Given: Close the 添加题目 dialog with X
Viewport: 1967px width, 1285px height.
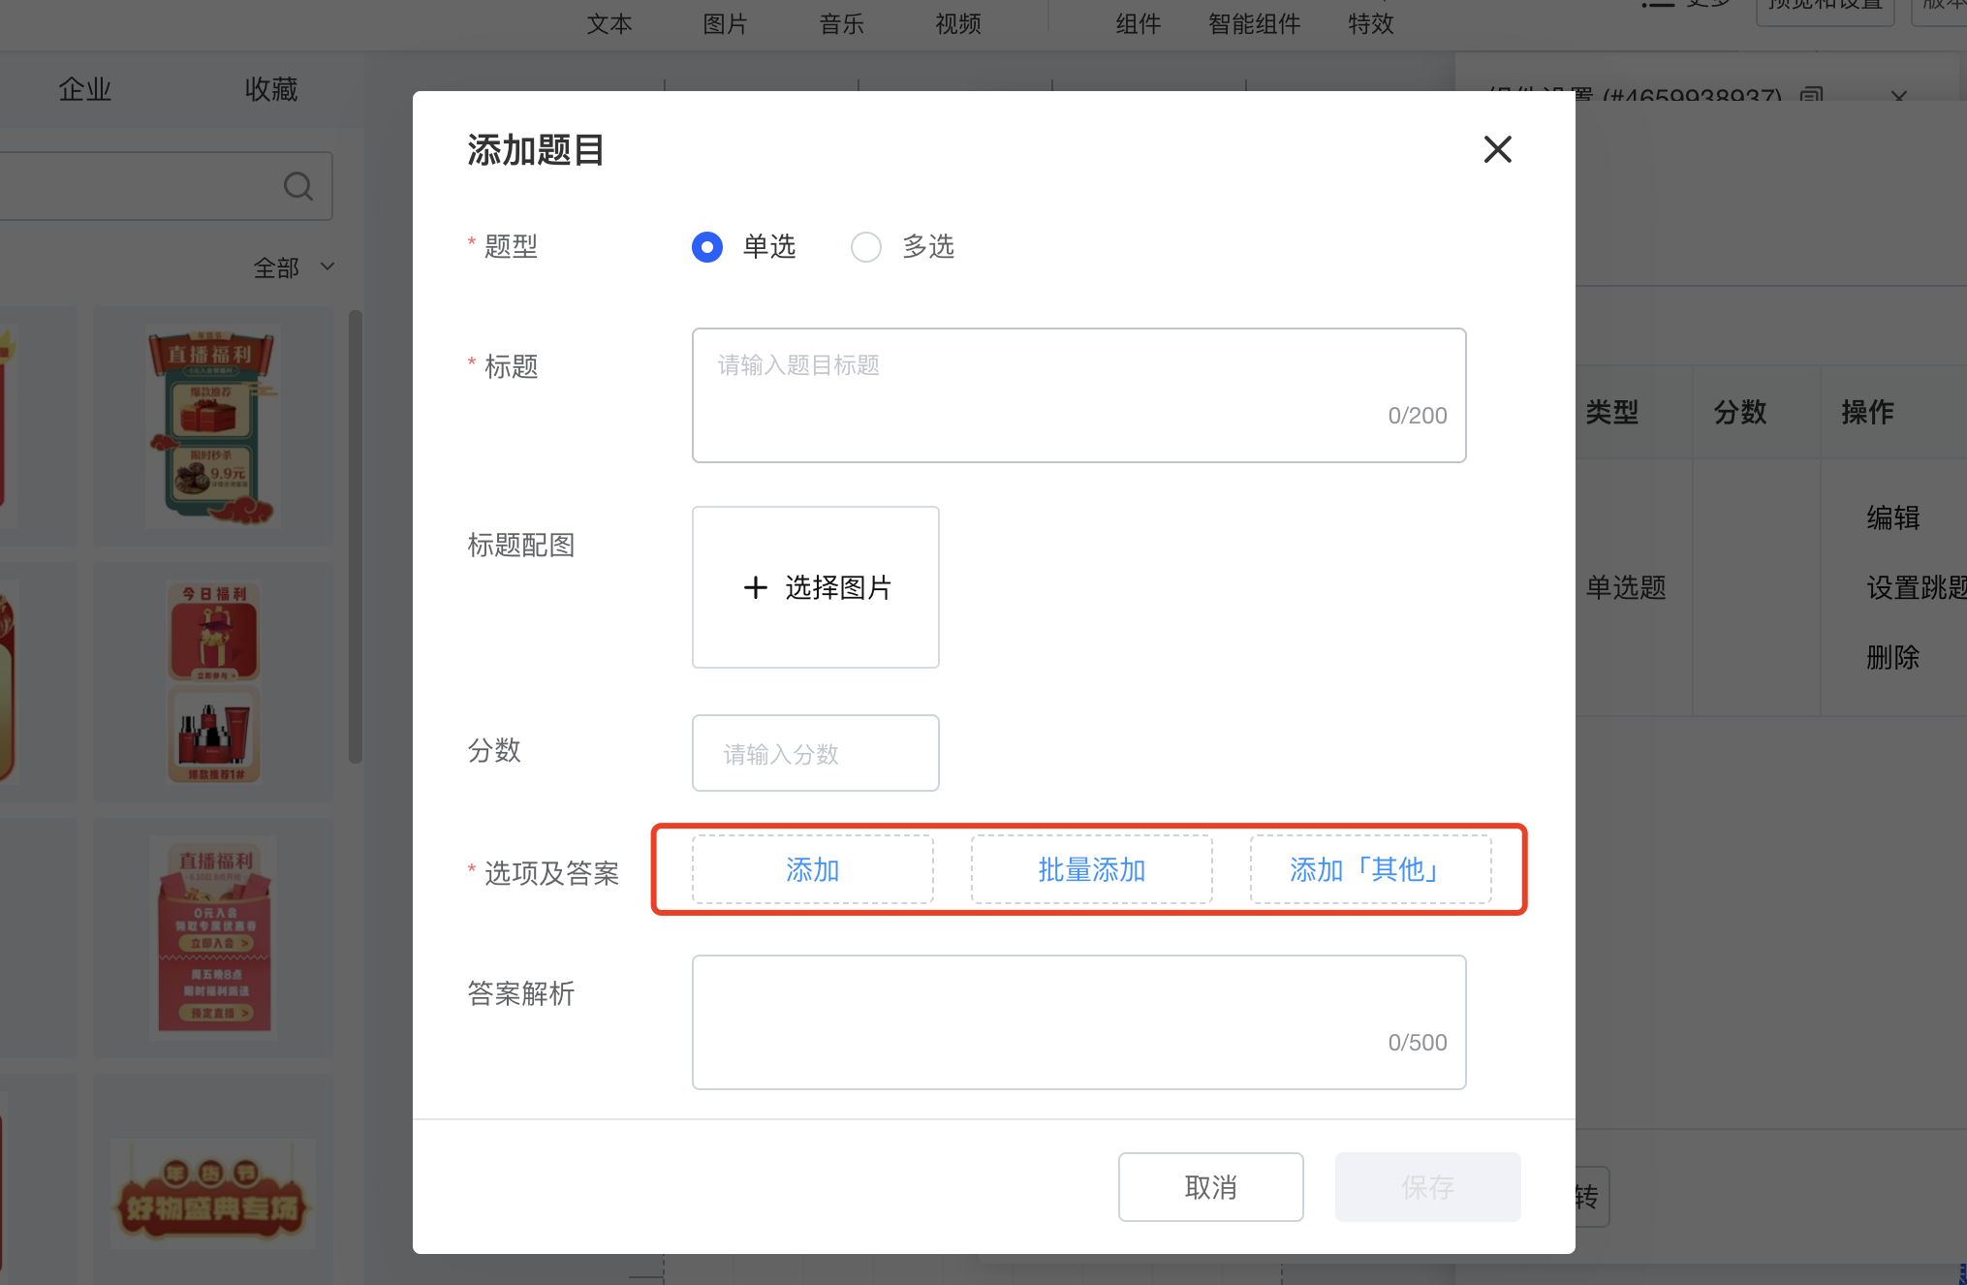Looking at the screenshot, I should coord(1497,149).
